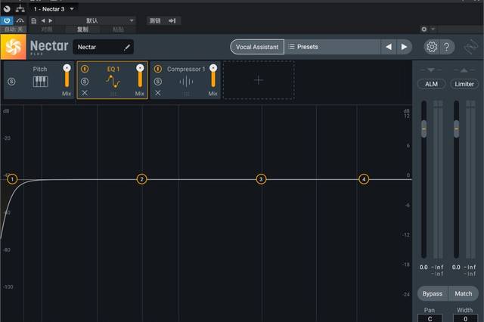Click the iZotope relay icon at top right
This screenshot has width=484, height=322.
tap(470, 47)
